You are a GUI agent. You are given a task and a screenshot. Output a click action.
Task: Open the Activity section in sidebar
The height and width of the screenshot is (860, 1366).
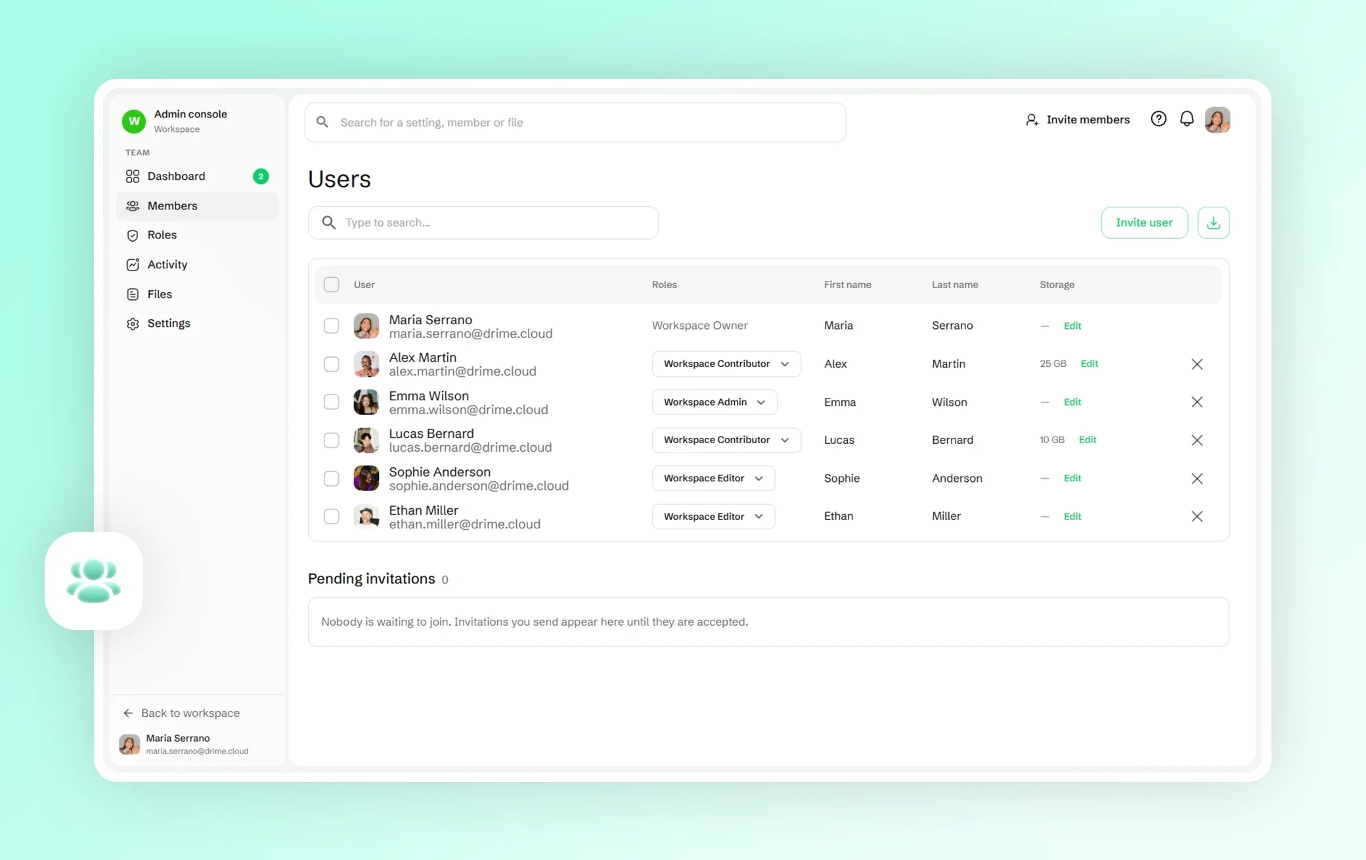pos(197,265)
